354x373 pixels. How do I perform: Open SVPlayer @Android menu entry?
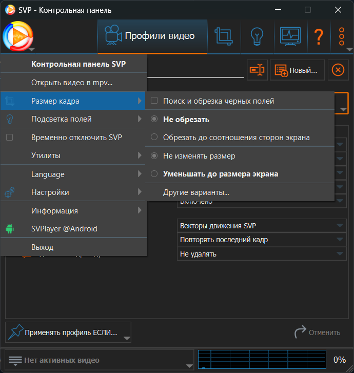tap(73, 229)
